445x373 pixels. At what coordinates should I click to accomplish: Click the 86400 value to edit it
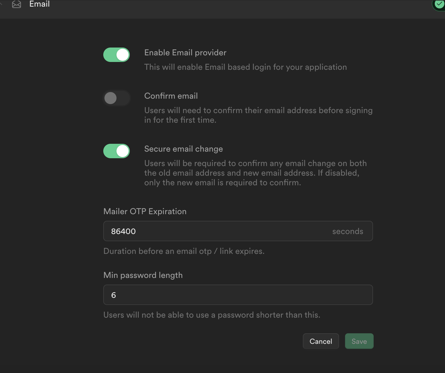[123, 231]
